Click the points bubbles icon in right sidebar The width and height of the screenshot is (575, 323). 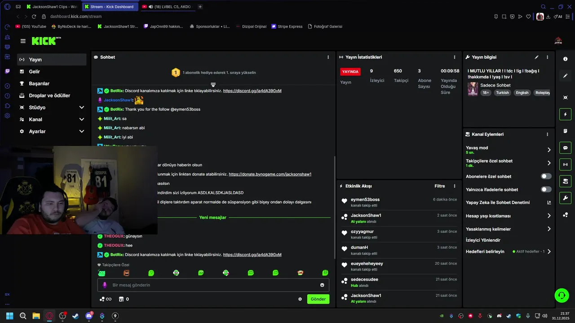click(565, 215)
